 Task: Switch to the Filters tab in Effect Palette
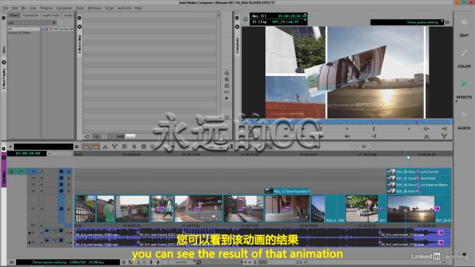[x=14, y=15]
